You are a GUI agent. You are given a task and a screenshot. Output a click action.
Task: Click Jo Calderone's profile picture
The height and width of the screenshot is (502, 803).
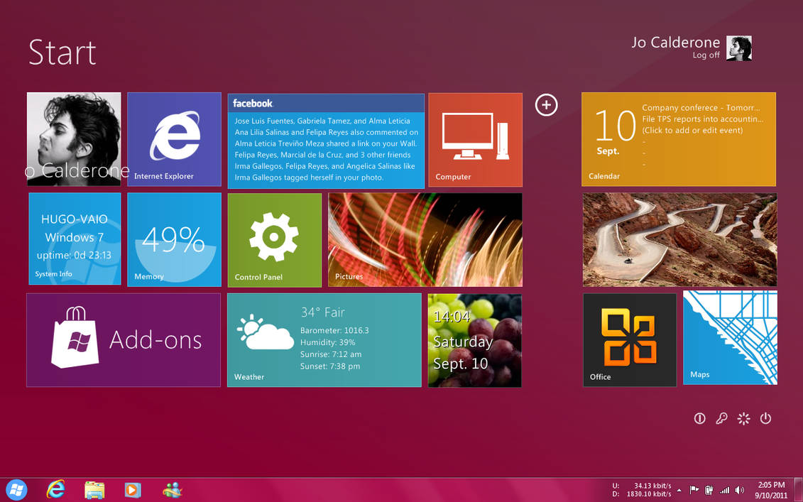(740, 48)
